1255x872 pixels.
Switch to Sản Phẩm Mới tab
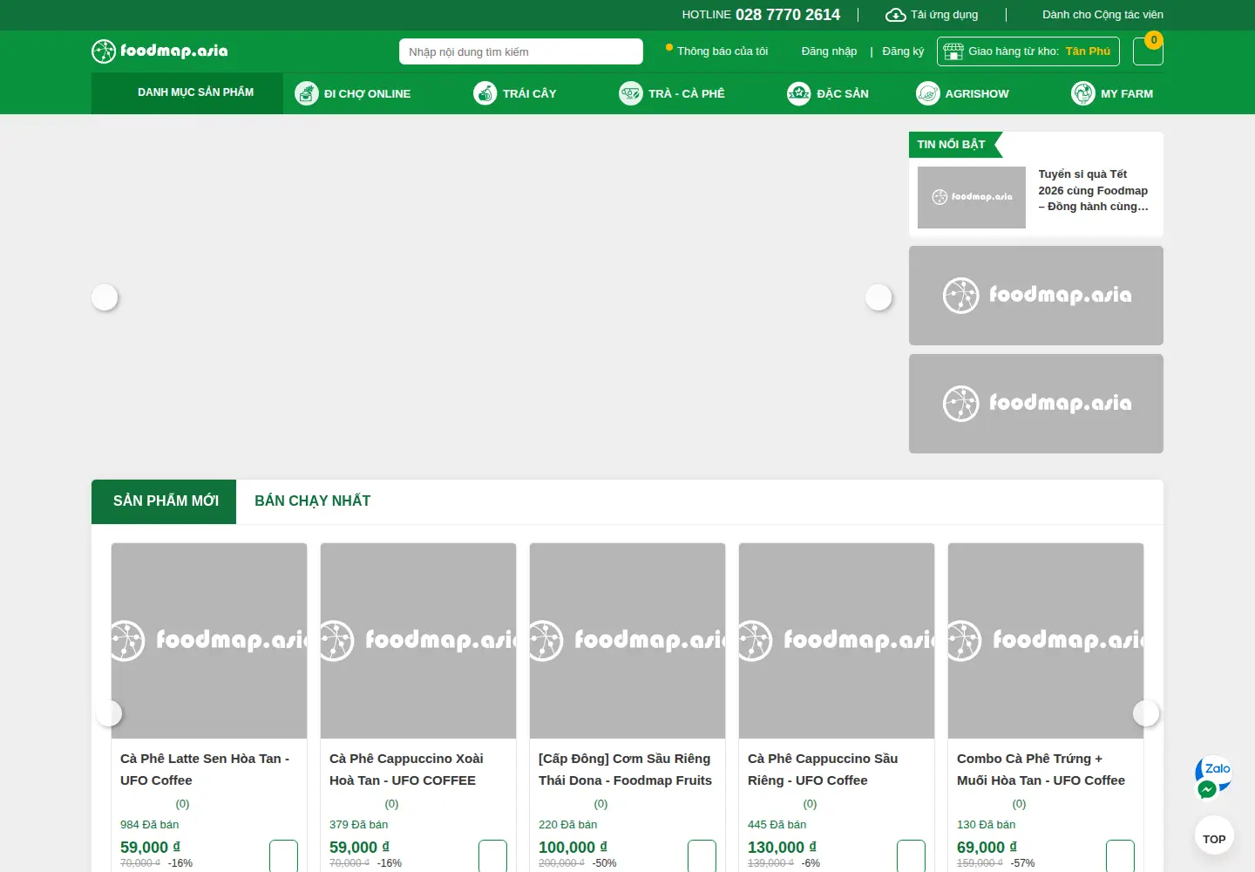(x=164, y=501)
